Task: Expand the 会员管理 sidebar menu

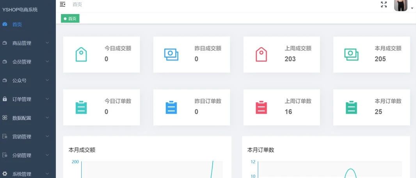Action: pos(27,62)
